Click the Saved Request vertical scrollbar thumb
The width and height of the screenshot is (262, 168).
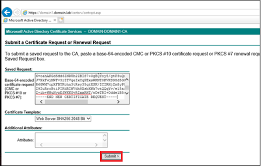point(127,87)
